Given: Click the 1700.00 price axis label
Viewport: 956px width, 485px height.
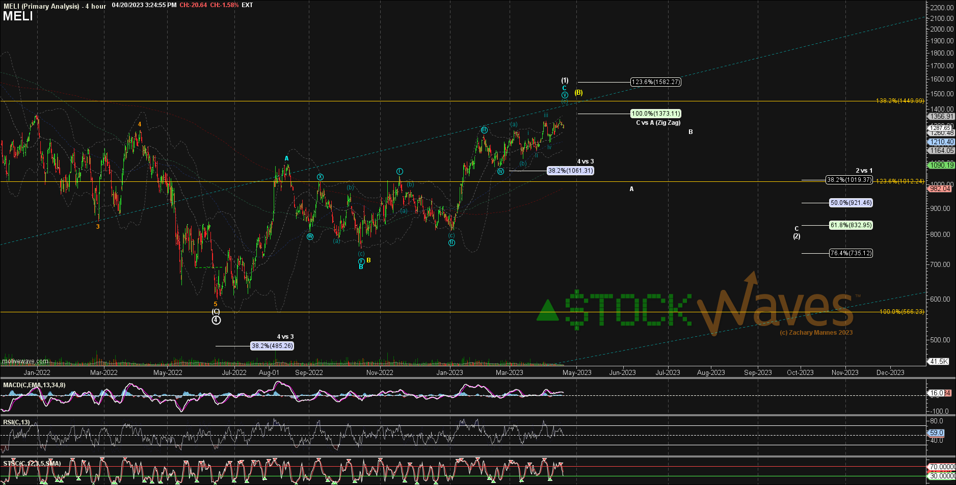Looking at the screenshot, I should (x=942, y=66).
